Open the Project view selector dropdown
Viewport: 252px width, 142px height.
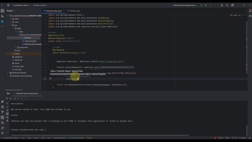[x=11, y=11]
